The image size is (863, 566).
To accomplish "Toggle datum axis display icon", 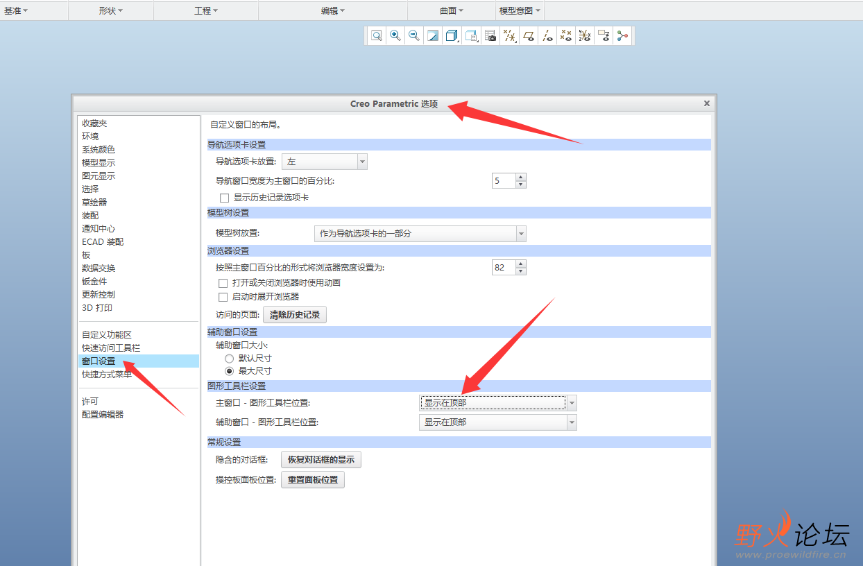I will 547,36.
